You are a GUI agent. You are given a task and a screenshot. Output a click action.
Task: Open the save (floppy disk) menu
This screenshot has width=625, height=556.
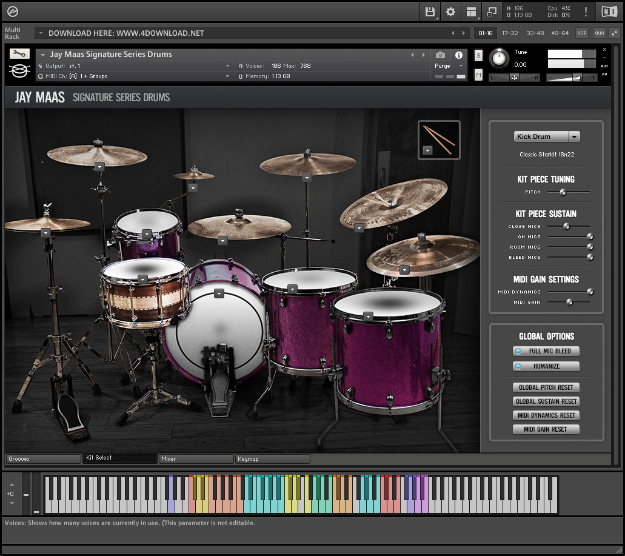[430, 12]
